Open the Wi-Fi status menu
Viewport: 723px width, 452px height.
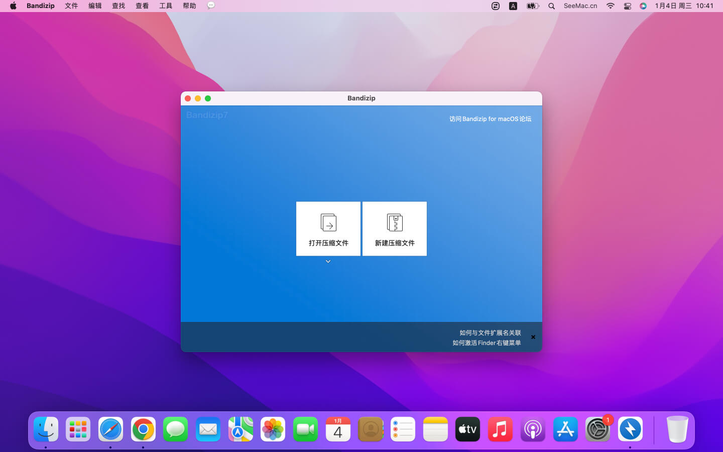tap(611, 6)
